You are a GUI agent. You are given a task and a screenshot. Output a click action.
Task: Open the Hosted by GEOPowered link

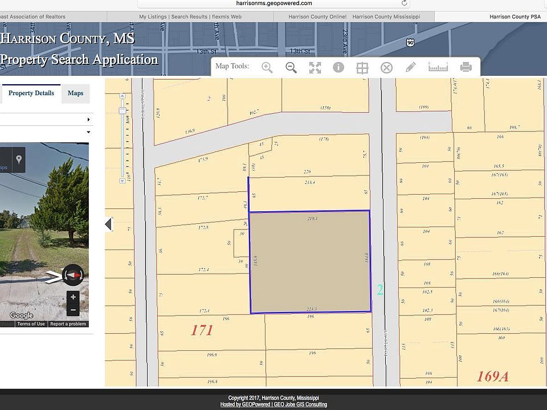click(245, 404)
